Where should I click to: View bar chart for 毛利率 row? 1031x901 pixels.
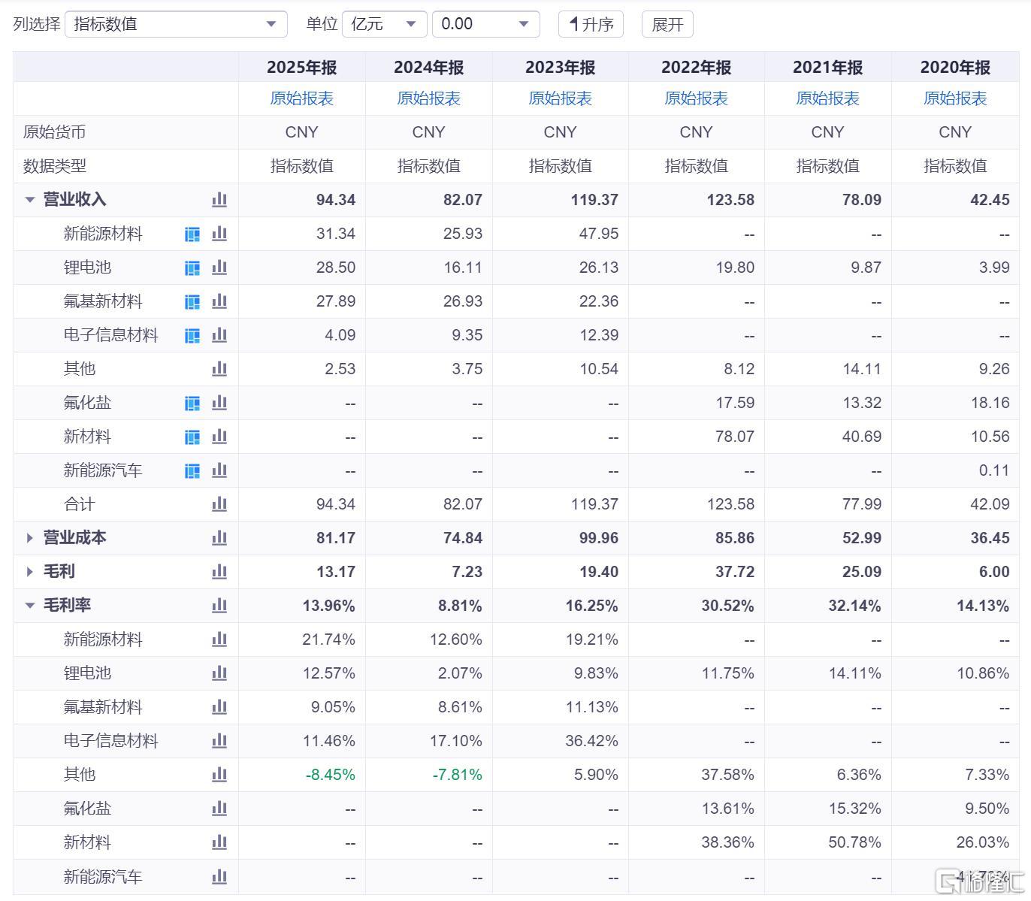click(219, 606)
